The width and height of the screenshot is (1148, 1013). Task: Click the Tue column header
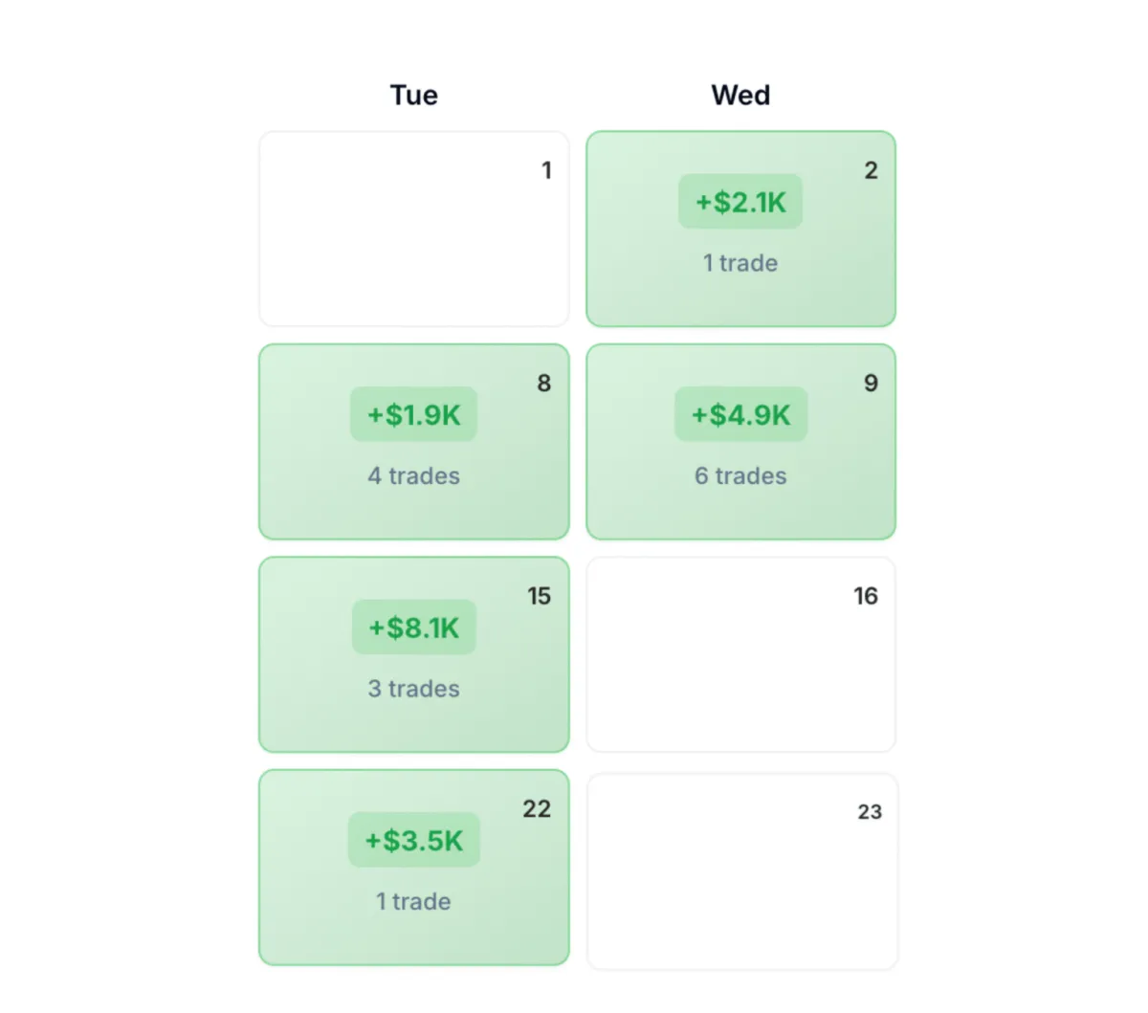pyautogui.click(x=414, y=95)
